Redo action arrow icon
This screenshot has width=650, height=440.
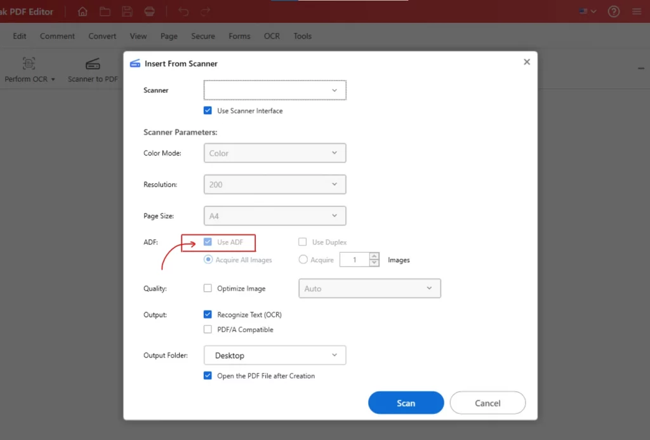tap(205, 11)
